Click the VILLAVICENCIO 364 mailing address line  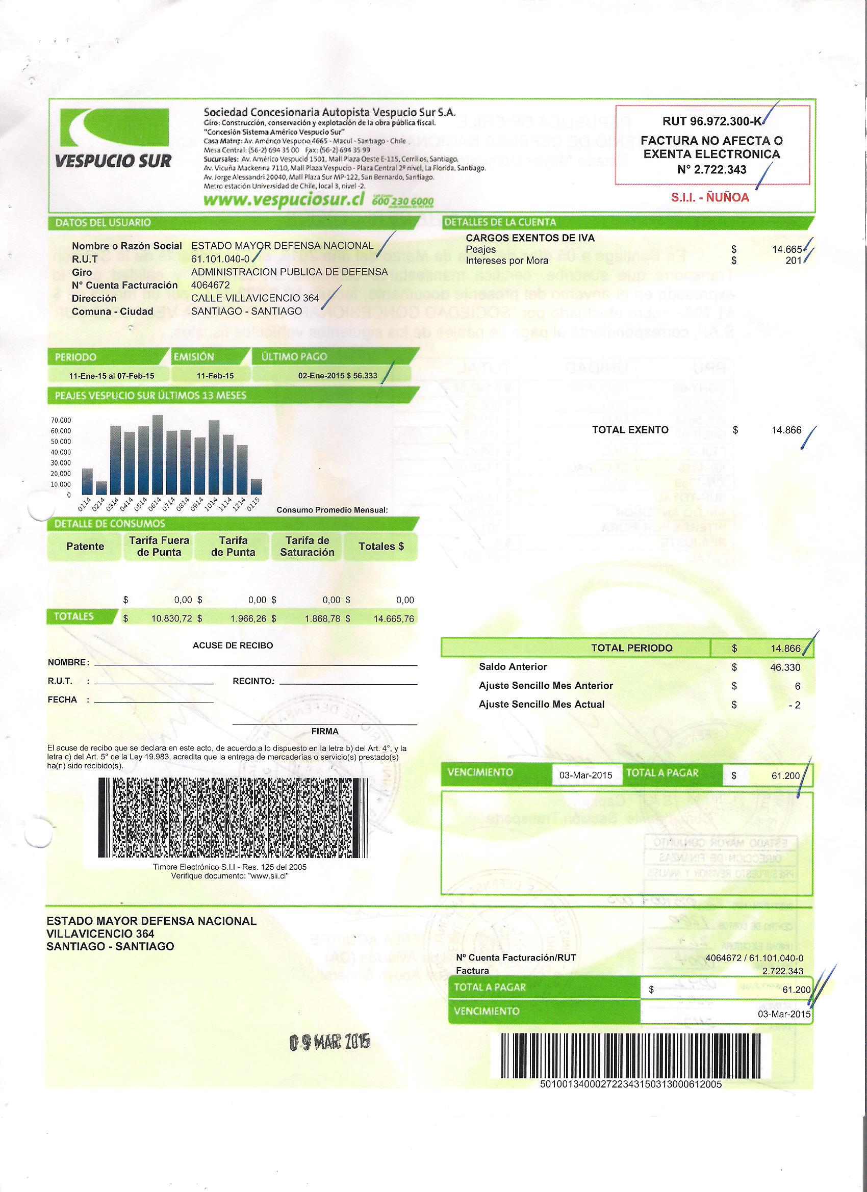click(100, 934)
